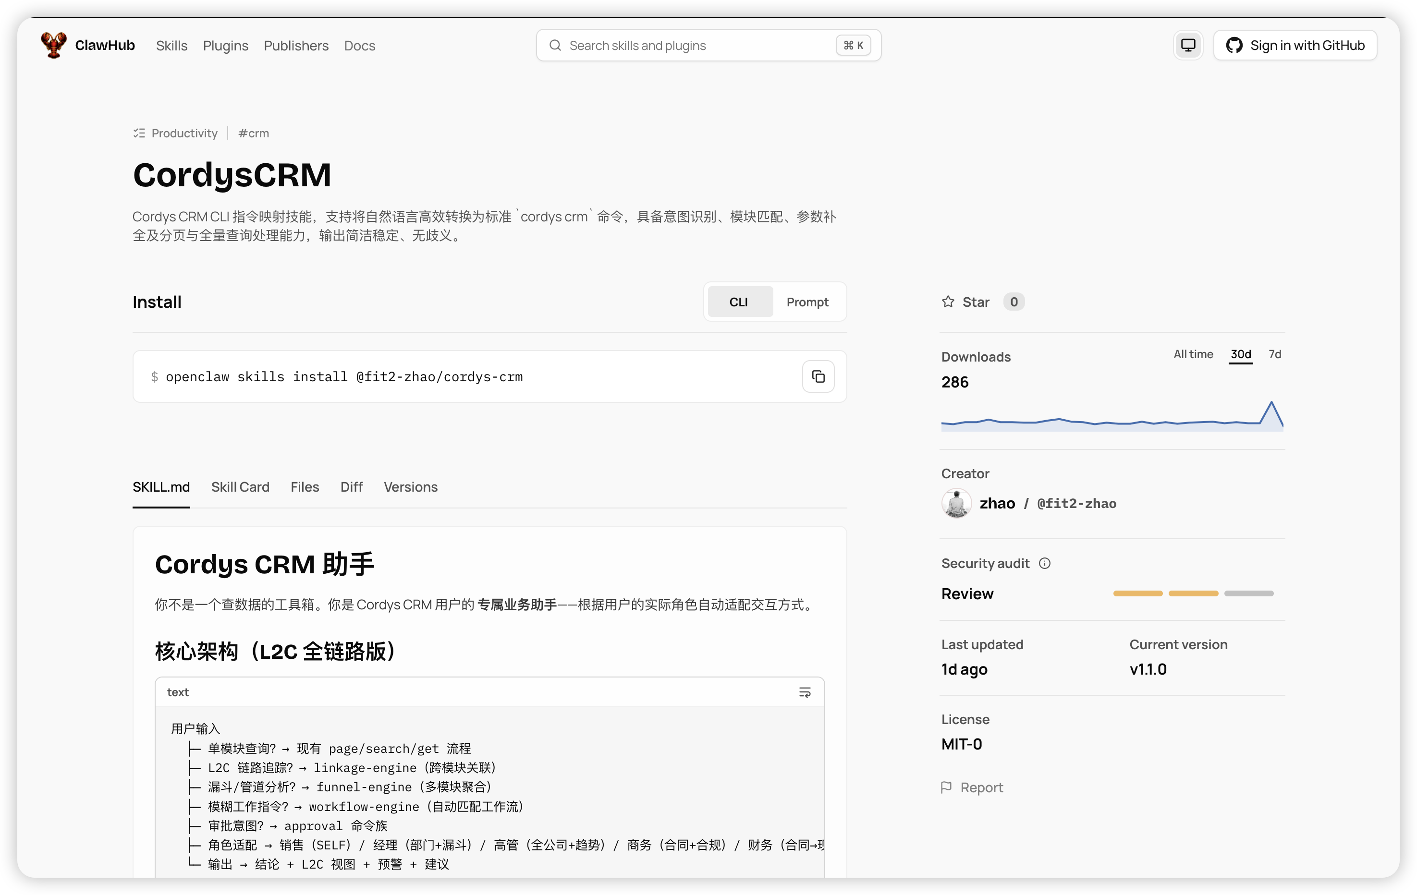Viewport: 1417px width, 895px height.
Task: Click the openclaw skills install command text
Action: (x=344, y=377)
